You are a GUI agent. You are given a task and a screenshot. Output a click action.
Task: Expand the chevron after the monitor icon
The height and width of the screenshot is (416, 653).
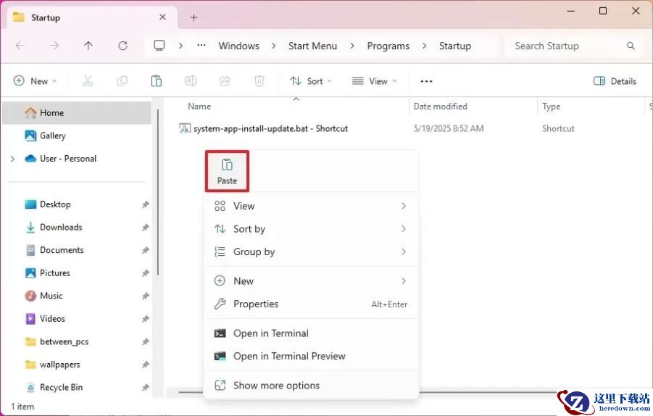pyautogui.click(x=180, y=46)
